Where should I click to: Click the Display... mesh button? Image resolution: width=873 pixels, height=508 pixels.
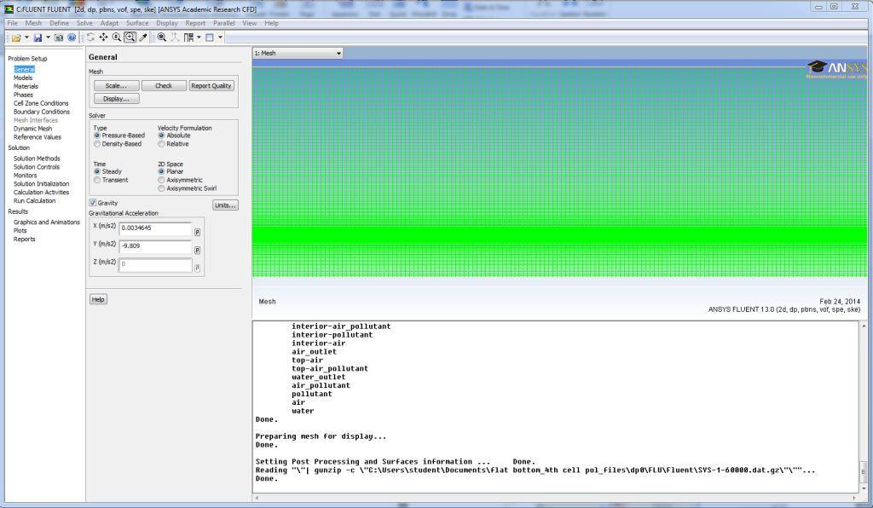(116, 99)
